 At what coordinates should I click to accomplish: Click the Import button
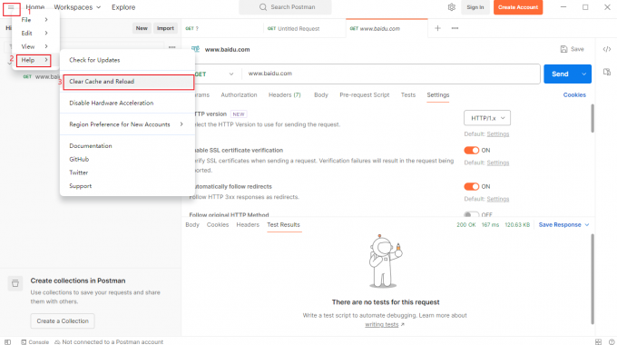(165, 28)
